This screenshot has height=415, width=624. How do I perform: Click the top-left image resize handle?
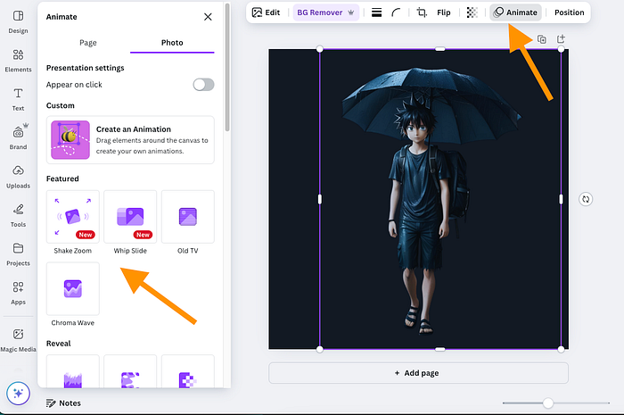coord(319,49)
